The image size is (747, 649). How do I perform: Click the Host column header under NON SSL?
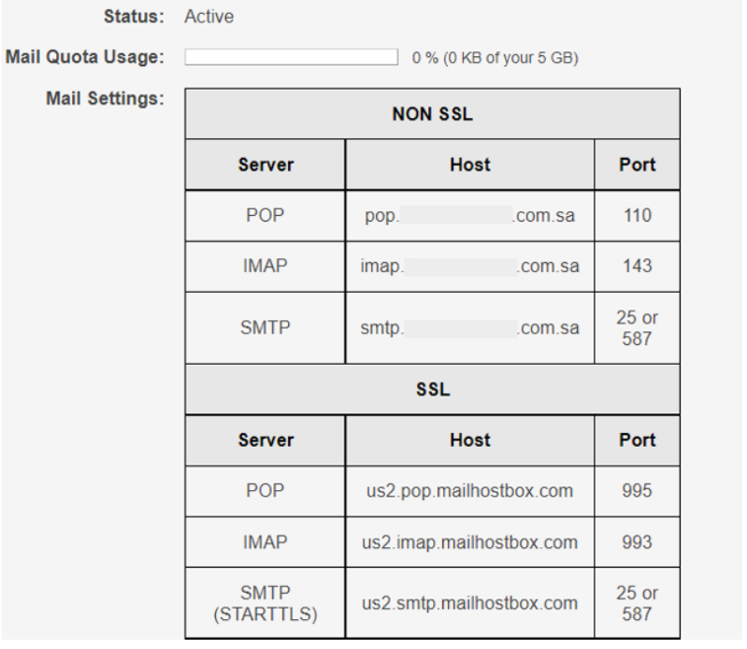coord(469,165)
